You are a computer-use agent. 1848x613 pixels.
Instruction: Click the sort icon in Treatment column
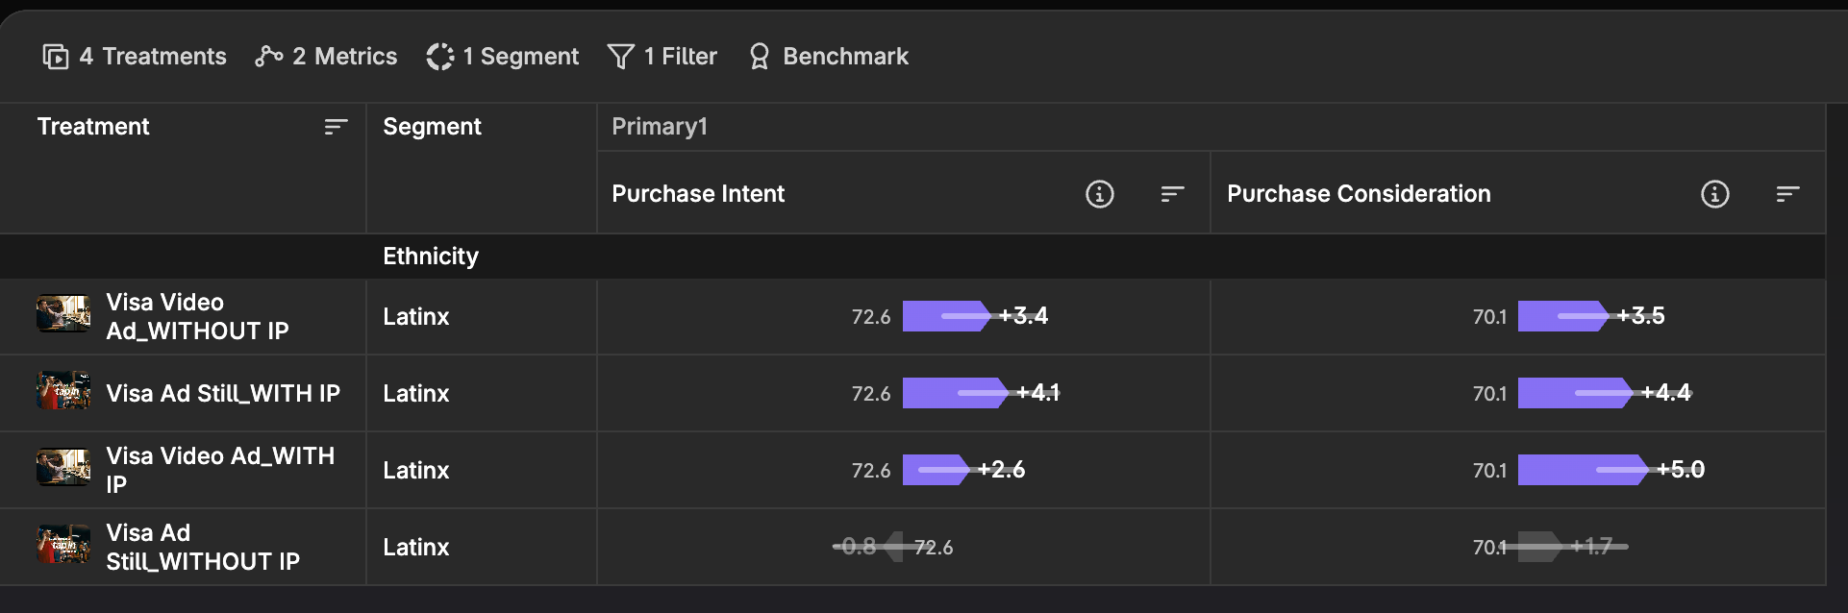(336, 127)
